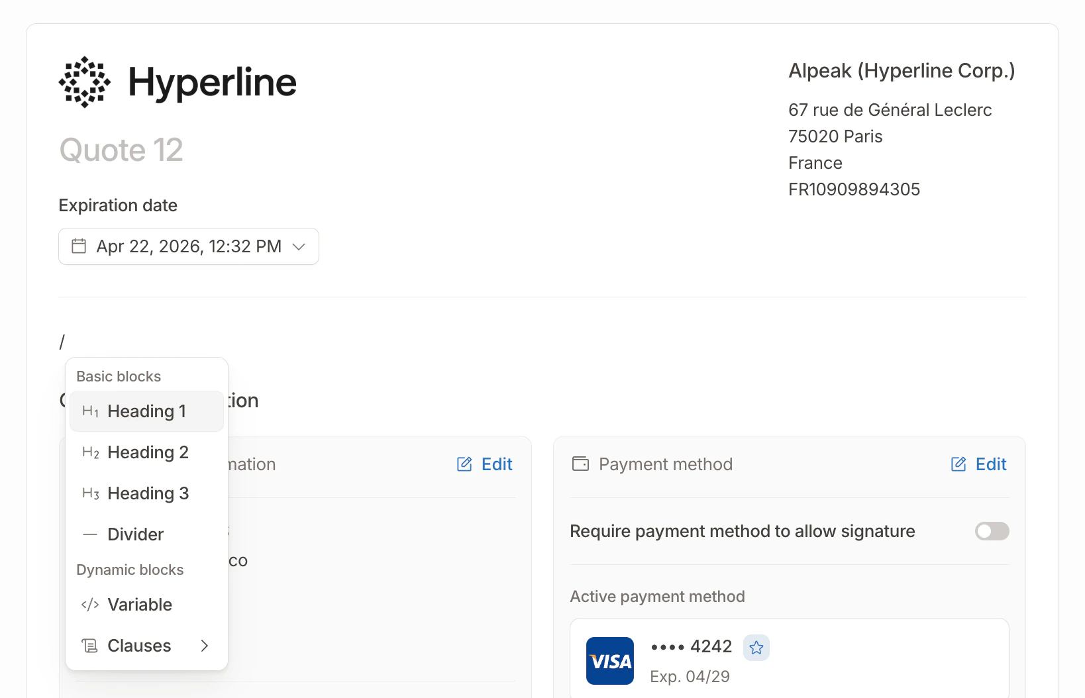Screen dimensions: 1085x698
Task: Click the address line 67 rue de Général Leclerc
Action: coord(890,110)
